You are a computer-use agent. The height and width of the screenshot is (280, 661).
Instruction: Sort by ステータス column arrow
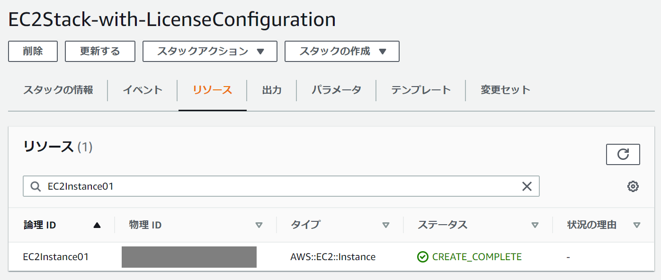[x=535, y=225]
